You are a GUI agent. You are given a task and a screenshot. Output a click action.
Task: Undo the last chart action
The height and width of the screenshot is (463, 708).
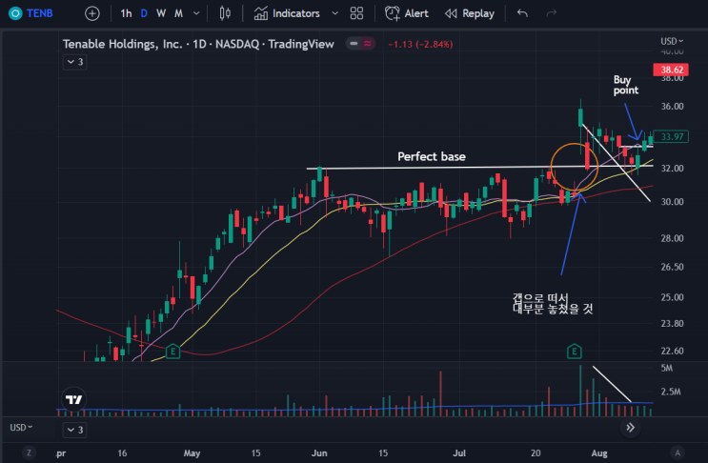522,13
